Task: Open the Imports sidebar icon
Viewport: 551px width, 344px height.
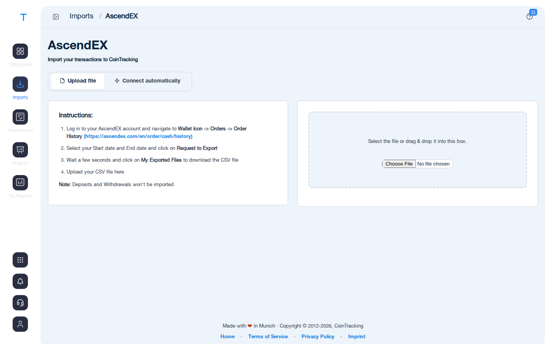Action: pos(20,84)
